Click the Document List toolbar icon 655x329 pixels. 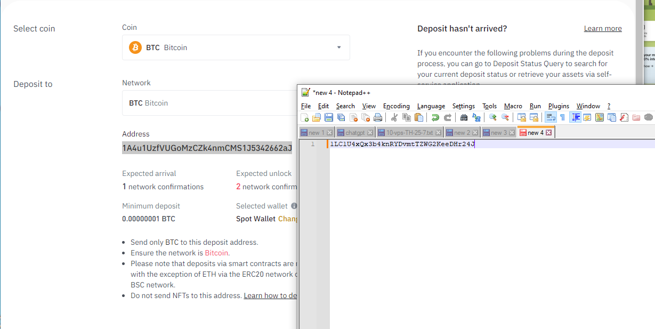pos(612,117)
